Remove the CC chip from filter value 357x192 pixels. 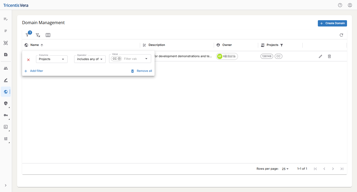pyautogui.click(x=119, y=59)
